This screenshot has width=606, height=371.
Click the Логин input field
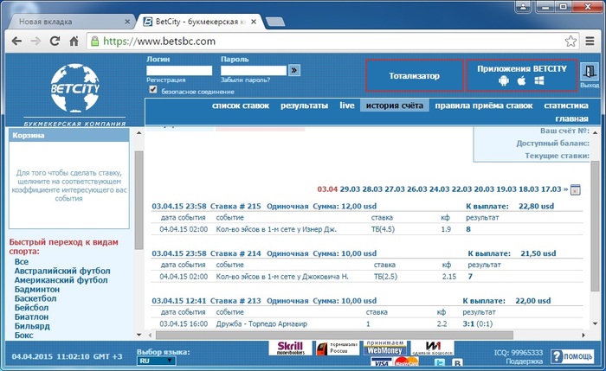(x=179, y=70)
